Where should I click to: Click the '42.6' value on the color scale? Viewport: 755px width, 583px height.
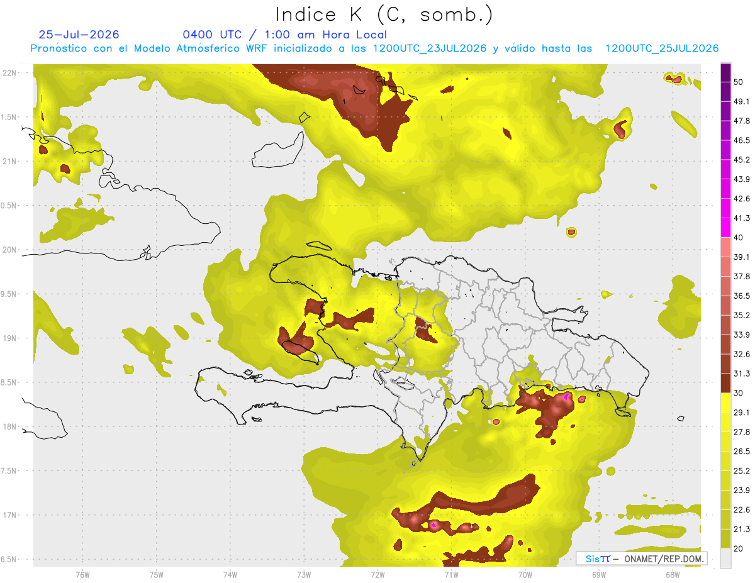point(742,199)
